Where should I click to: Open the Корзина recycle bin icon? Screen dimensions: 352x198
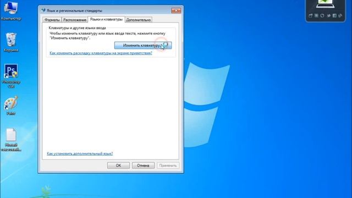coord(11,42)
